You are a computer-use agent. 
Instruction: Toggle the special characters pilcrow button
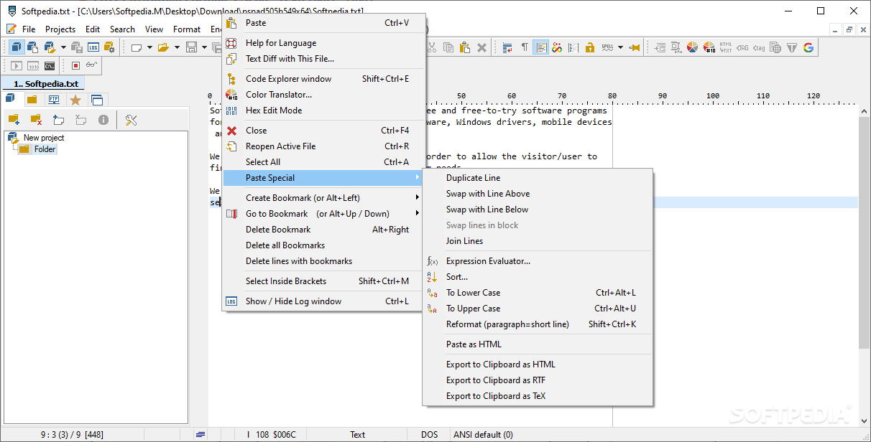click(x=525, y=47)
